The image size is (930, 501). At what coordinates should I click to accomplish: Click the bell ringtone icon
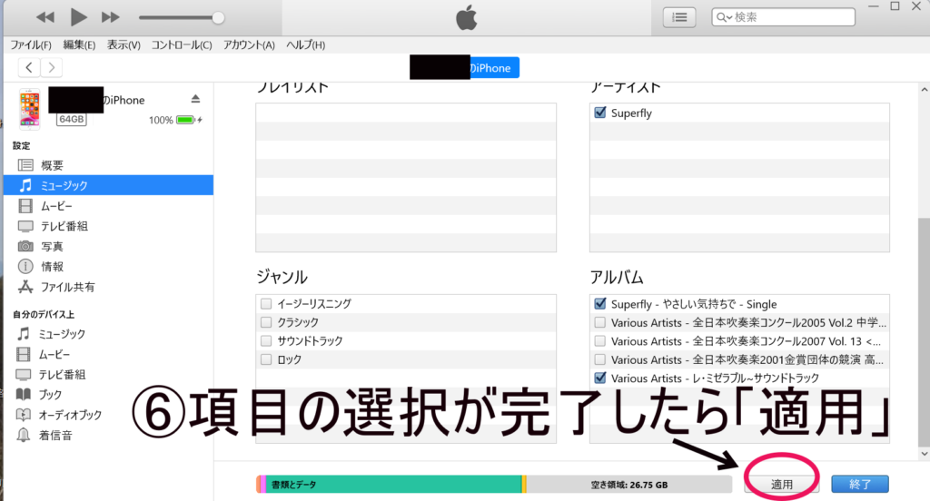click(x=23, y=435)
